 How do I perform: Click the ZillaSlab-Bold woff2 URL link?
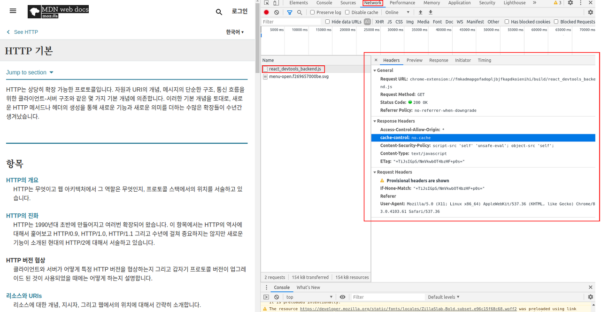(x=408, y=309)
